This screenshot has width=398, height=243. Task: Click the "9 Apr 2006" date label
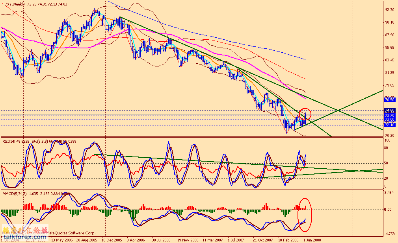click(136, 240)
